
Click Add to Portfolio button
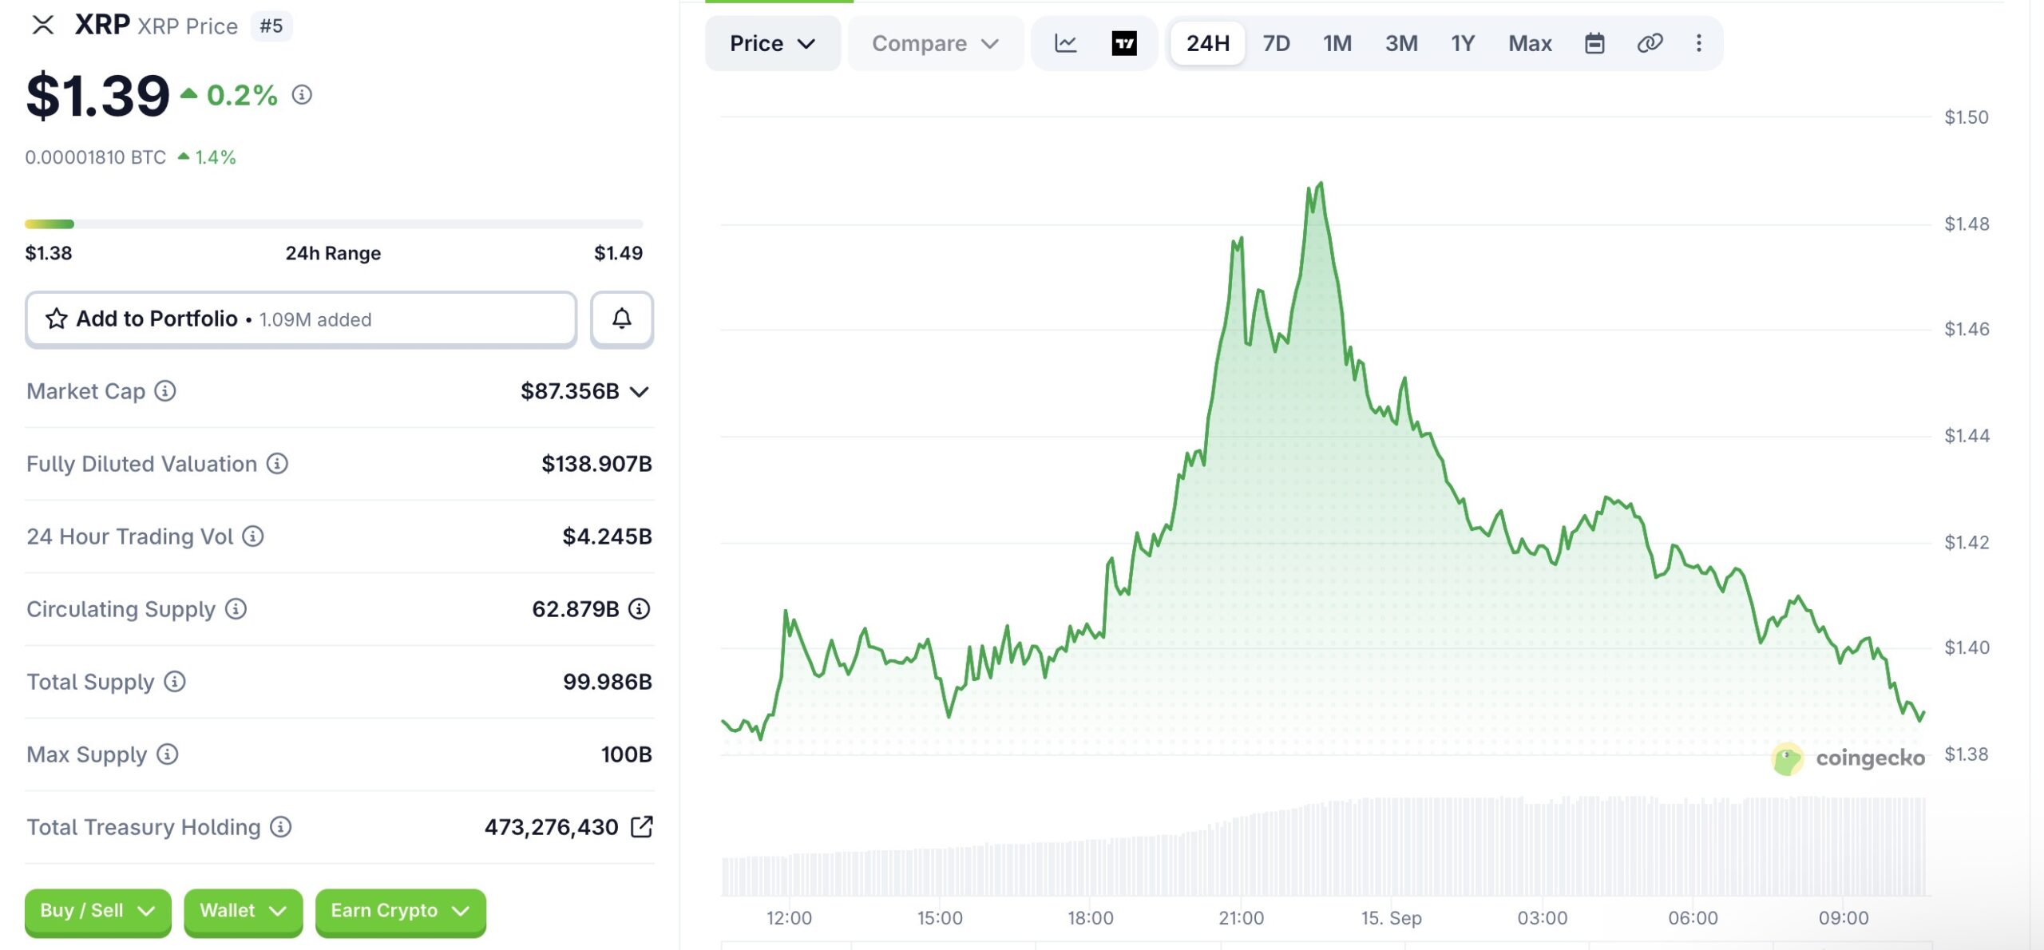click(301, 319)
